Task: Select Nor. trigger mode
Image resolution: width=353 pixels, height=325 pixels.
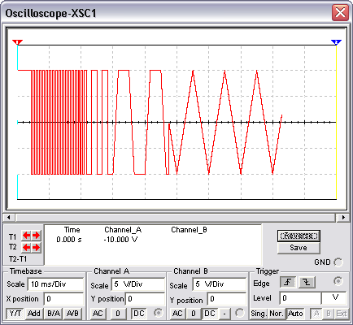Action: (x=277, y=314)
